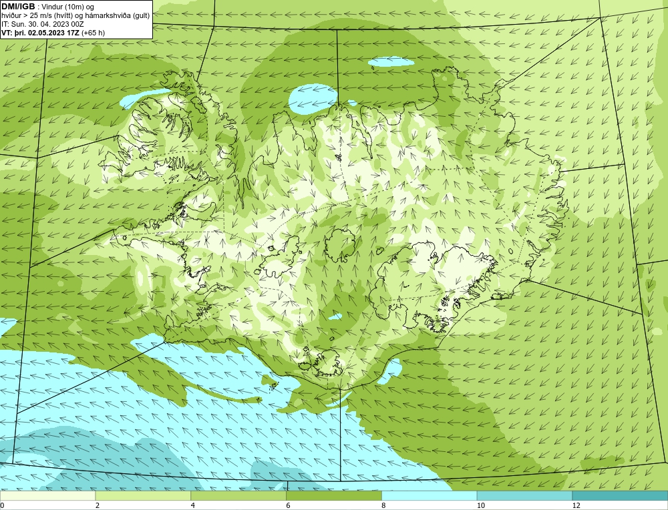Click the scale label '0'
Viewport: 668px width, 510px height.
pyautogui.click(x=2, y=505)
